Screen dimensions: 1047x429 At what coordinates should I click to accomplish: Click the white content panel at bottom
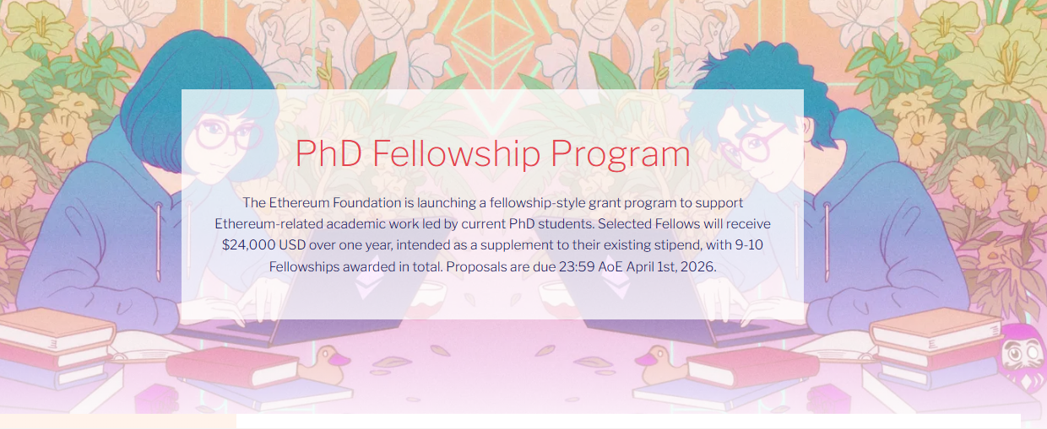(x=627, y=421)
